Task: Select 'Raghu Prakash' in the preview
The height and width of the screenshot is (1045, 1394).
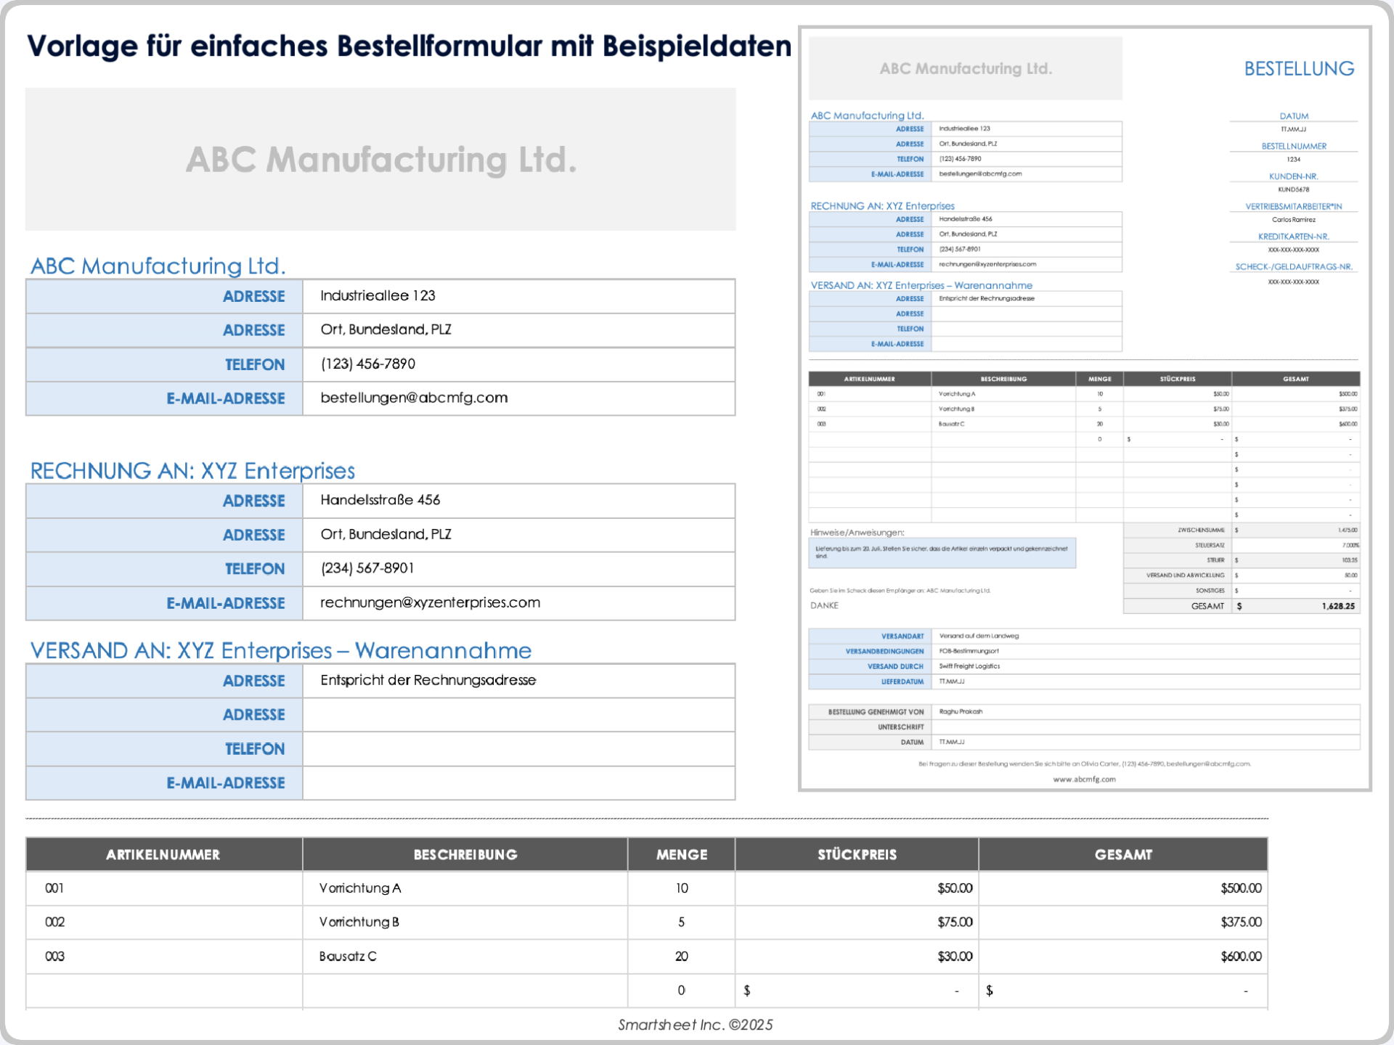Action: click(961, 712)
